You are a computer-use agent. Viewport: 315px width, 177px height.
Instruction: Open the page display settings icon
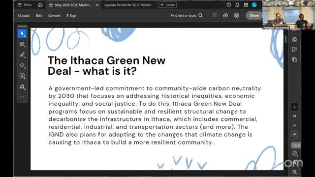pos(295,153)
